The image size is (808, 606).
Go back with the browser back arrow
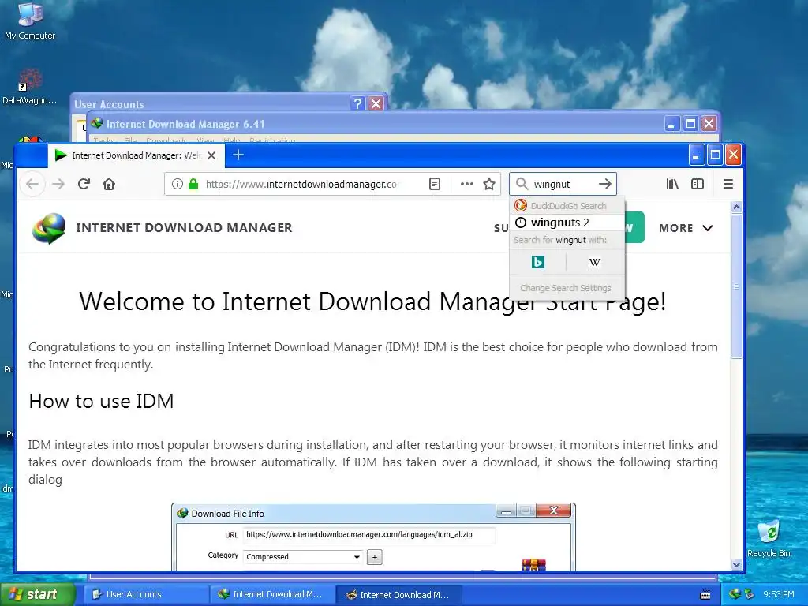coord(32,184)
